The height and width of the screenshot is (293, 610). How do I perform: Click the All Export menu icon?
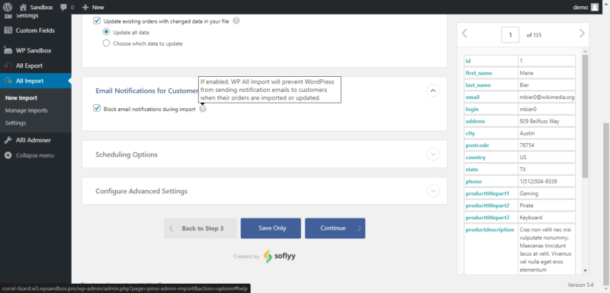click(8, 65)
